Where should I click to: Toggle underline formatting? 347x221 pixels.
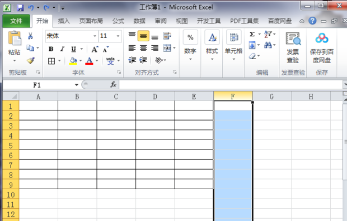pyautogui.click(x=73, y=49)
